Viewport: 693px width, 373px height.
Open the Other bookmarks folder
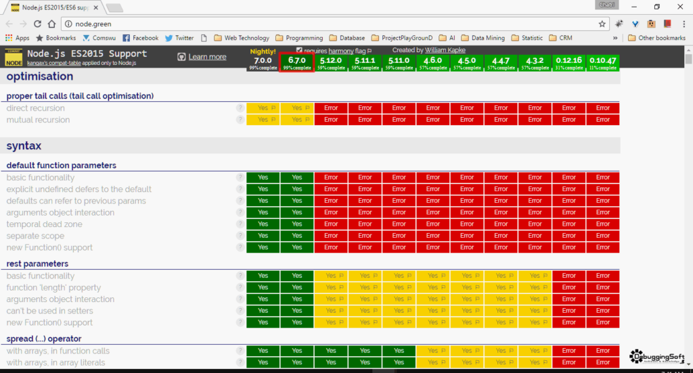click(x=656, y=38)
